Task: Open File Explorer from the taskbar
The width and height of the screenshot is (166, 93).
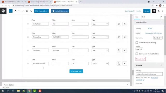Action: [18, 91]
